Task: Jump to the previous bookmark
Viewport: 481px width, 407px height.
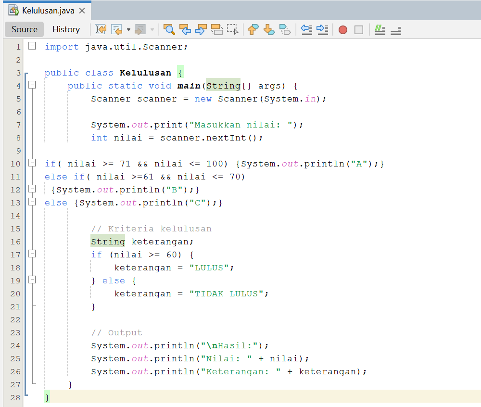Action: 253,29
